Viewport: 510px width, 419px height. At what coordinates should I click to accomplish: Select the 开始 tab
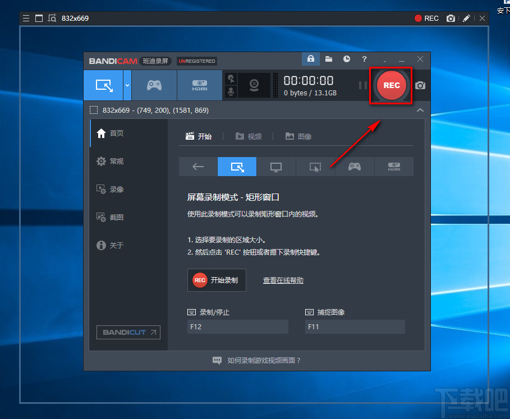coord(199,136)
